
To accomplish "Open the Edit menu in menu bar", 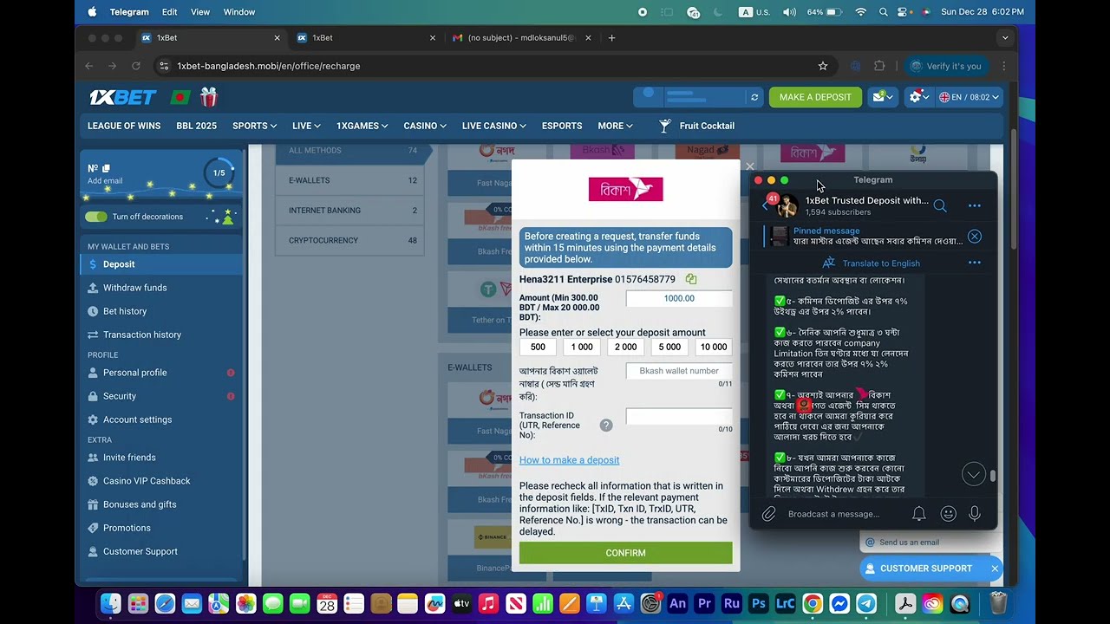I will (169, 12).
